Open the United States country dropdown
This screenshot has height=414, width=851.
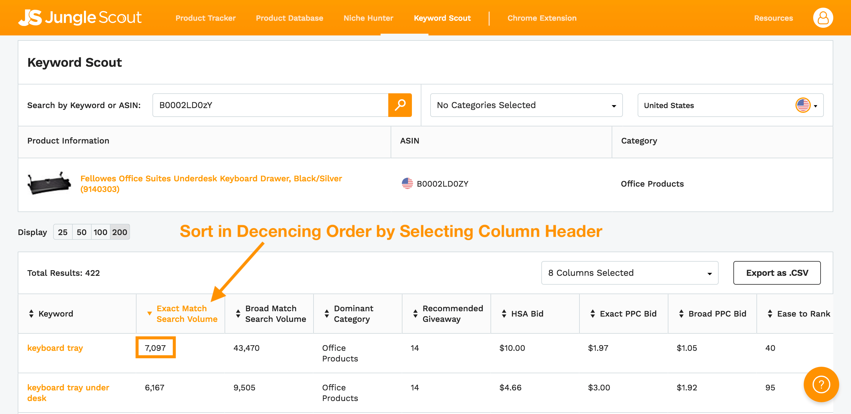click(x=730, y=105)
